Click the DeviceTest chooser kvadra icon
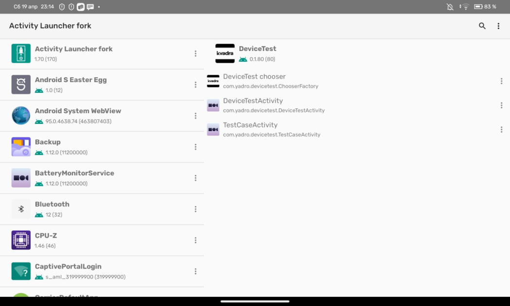The width and height of the screenshot is (510, 306). [x=213, y=81]
